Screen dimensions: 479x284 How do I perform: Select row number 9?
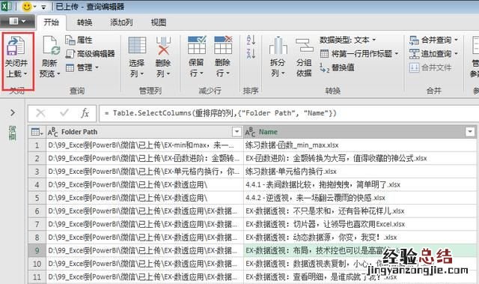37,250
